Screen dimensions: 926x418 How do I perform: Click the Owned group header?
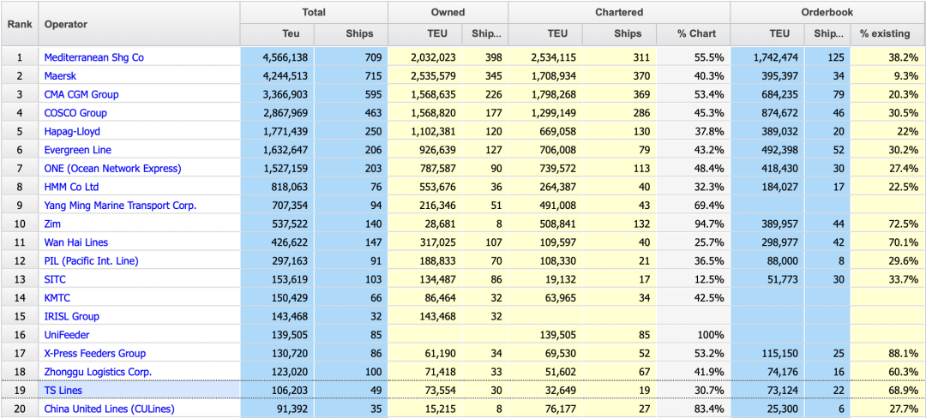click(x=448, y=12)
